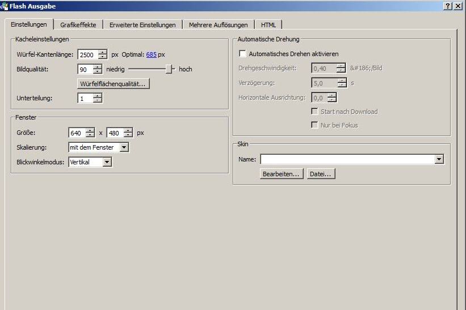Decrease window height 480 using the spinner
Image resolution: width=466 pixels, height=310 pixels.
[x=128, y=135]
